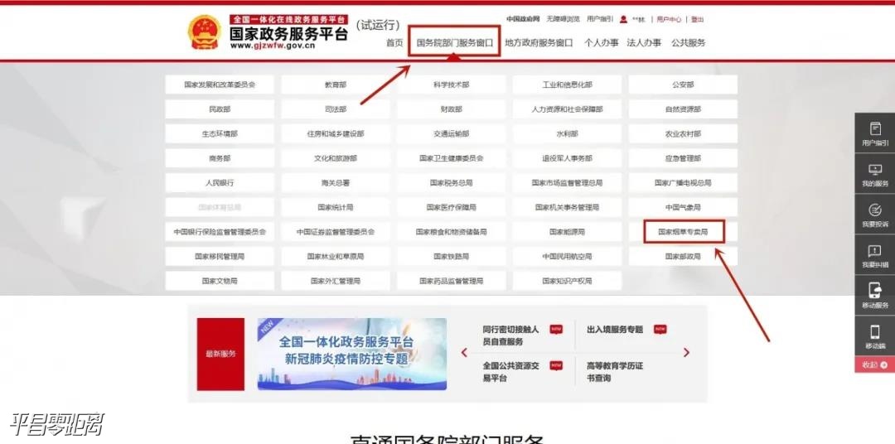
Task: Open 国务院部门服务窗口 menu
Action: click(x=455, y=43)
